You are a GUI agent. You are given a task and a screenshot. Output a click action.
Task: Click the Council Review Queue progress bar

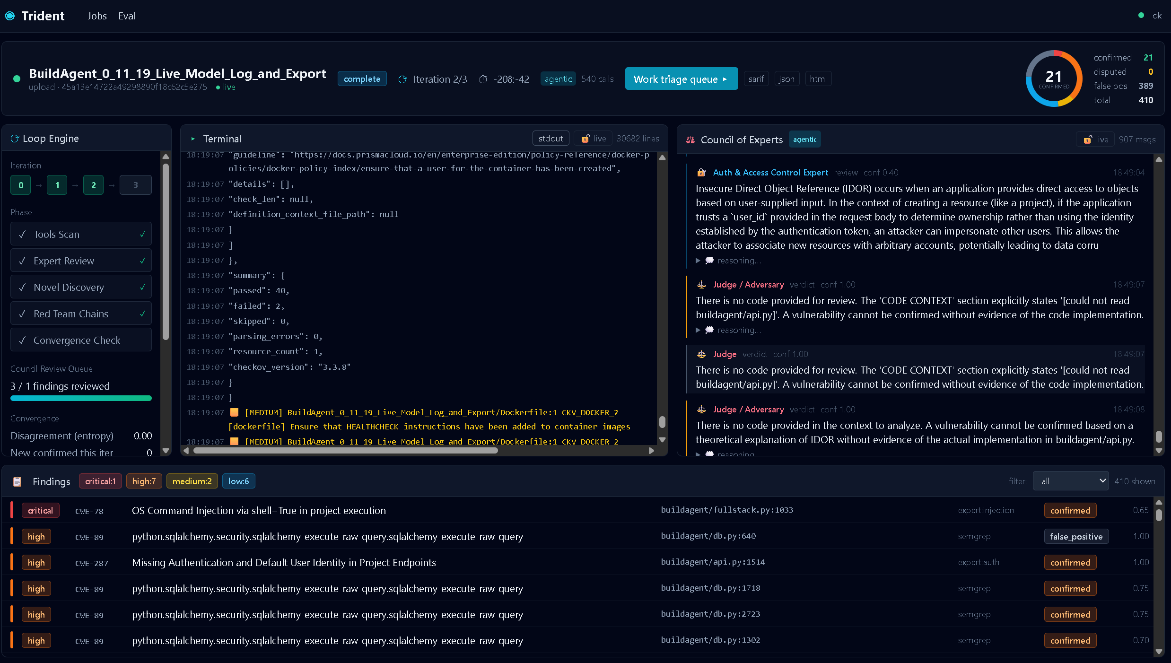pyautogui.click(x=81, y=398)
